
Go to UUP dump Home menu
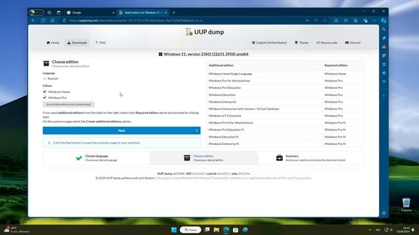coord(53,42)
